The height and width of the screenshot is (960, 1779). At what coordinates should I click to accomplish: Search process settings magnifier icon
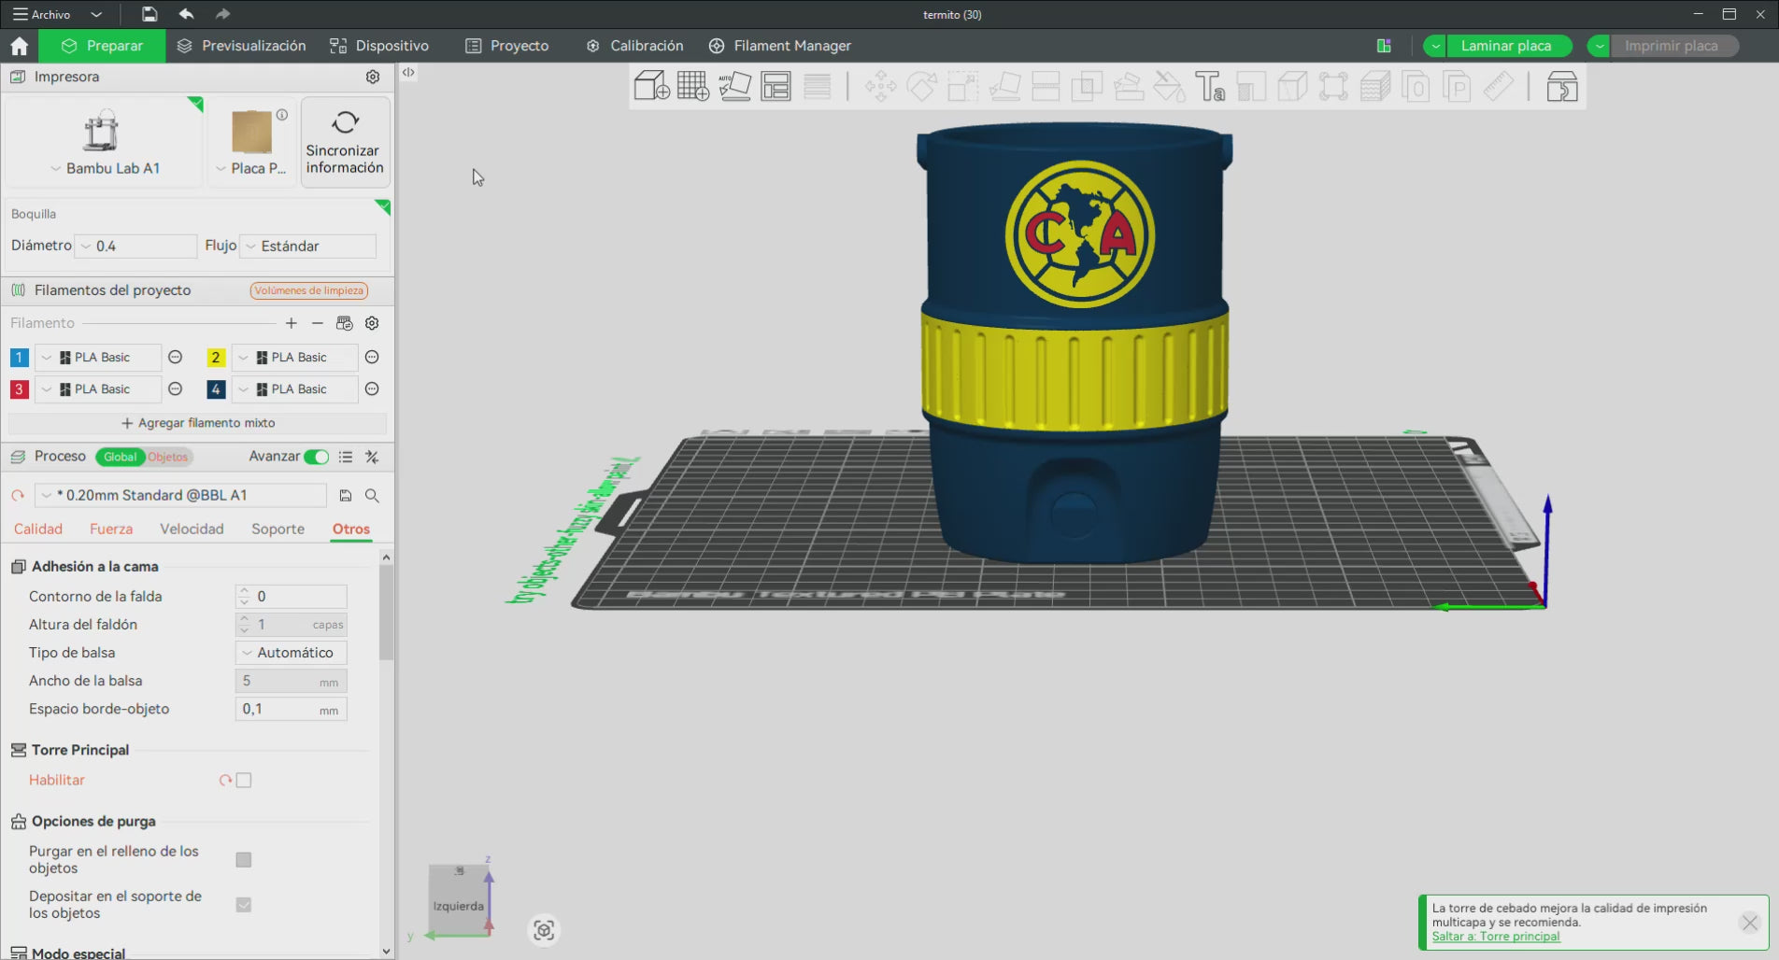[x=372, y=496]
